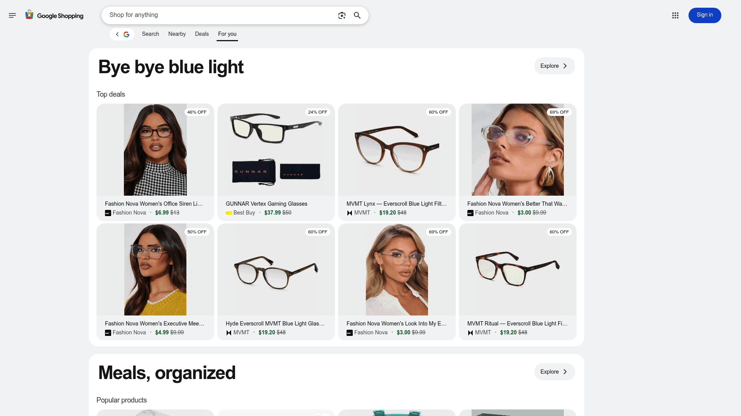Click the $6.99 price
This screenshot has width=741, height=416.
tap(162, 213)
